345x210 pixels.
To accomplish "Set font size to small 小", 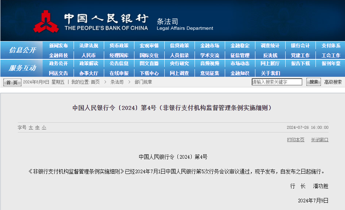I will click(x=44, y=128).
